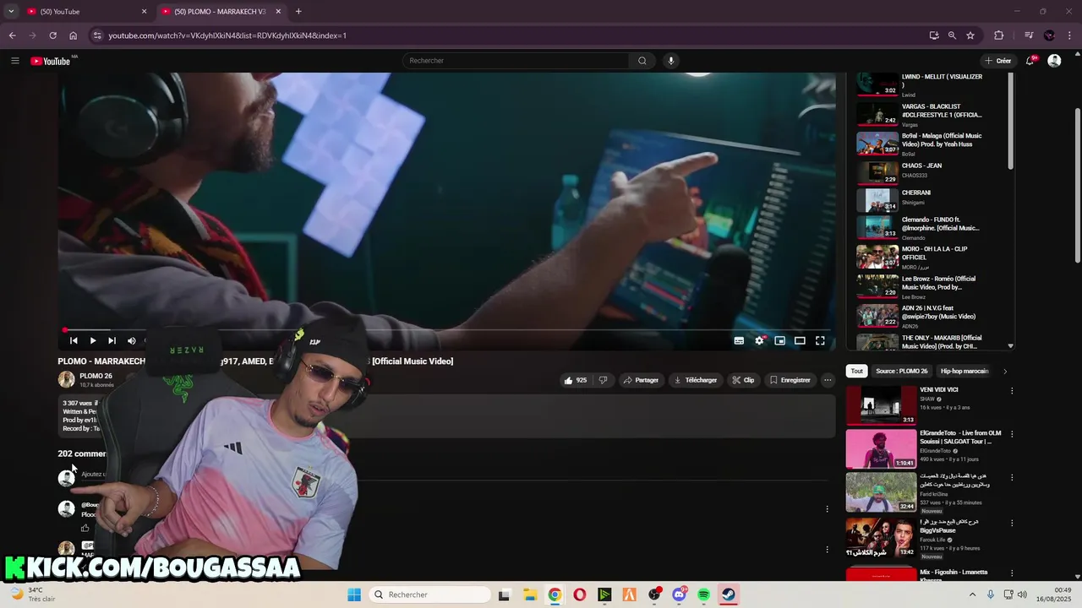Screen dimensions: 1082x608
Task: Open Windows Start menu
Action: point(354,594)
